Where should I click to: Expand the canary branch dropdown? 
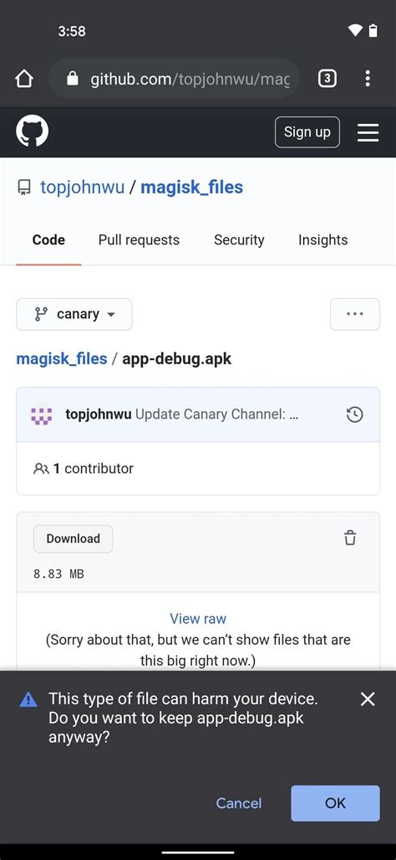(x=74, y=314)
